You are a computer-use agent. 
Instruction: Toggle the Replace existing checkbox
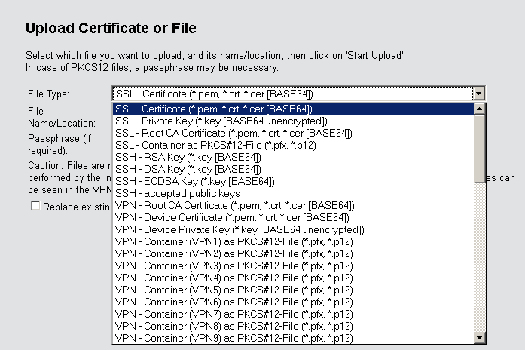point(35,206)
